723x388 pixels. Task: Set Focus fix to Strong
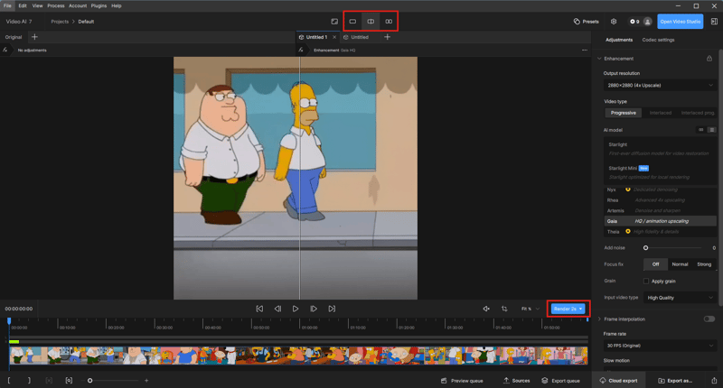click(x=704, y=264)
